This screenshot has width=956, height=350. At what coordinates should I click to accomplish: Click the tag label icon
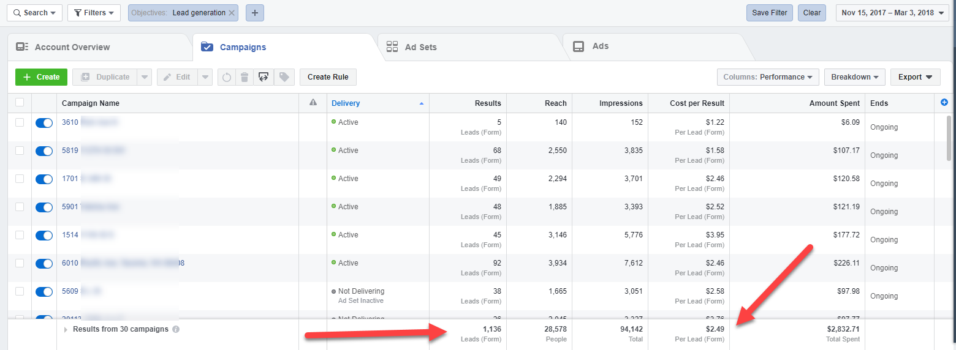284,77
